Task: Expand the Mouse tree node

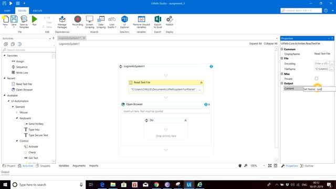Action: pyautogui.click(x=17, y=112)
